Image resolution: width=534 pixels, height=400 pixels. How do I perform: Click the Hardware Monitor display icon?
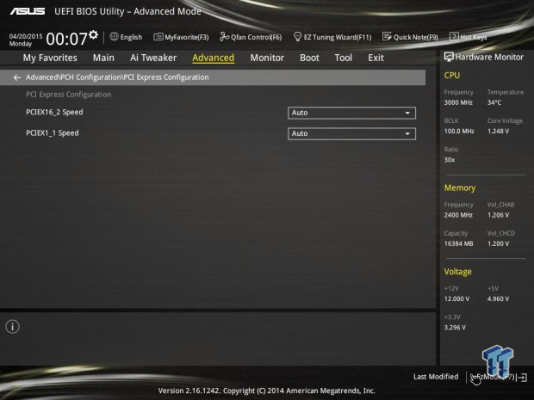[449, 57]
